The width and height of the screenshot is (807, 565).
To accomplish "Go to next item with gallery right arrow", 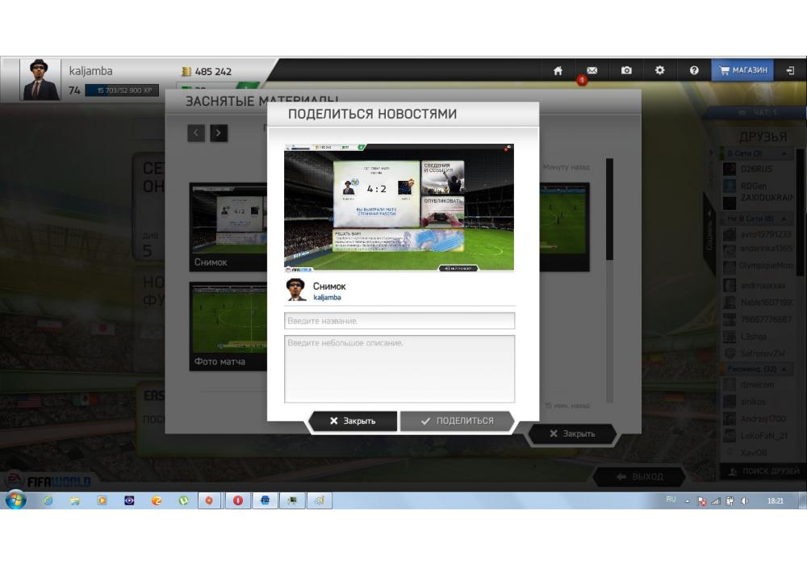I will coord(219,133).
